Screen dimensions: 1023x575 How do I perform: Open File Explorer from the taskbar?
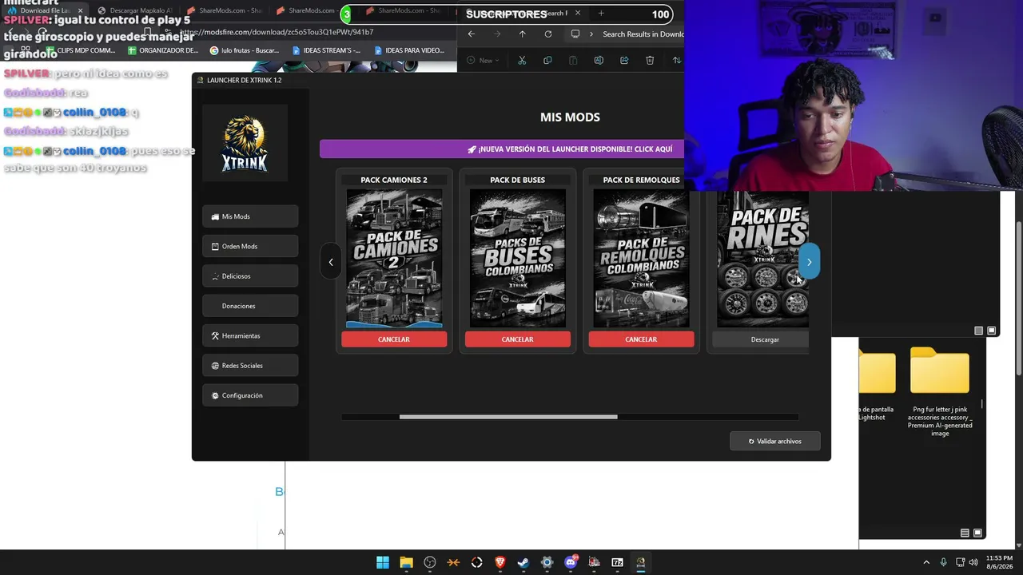(x=406, y=562)
